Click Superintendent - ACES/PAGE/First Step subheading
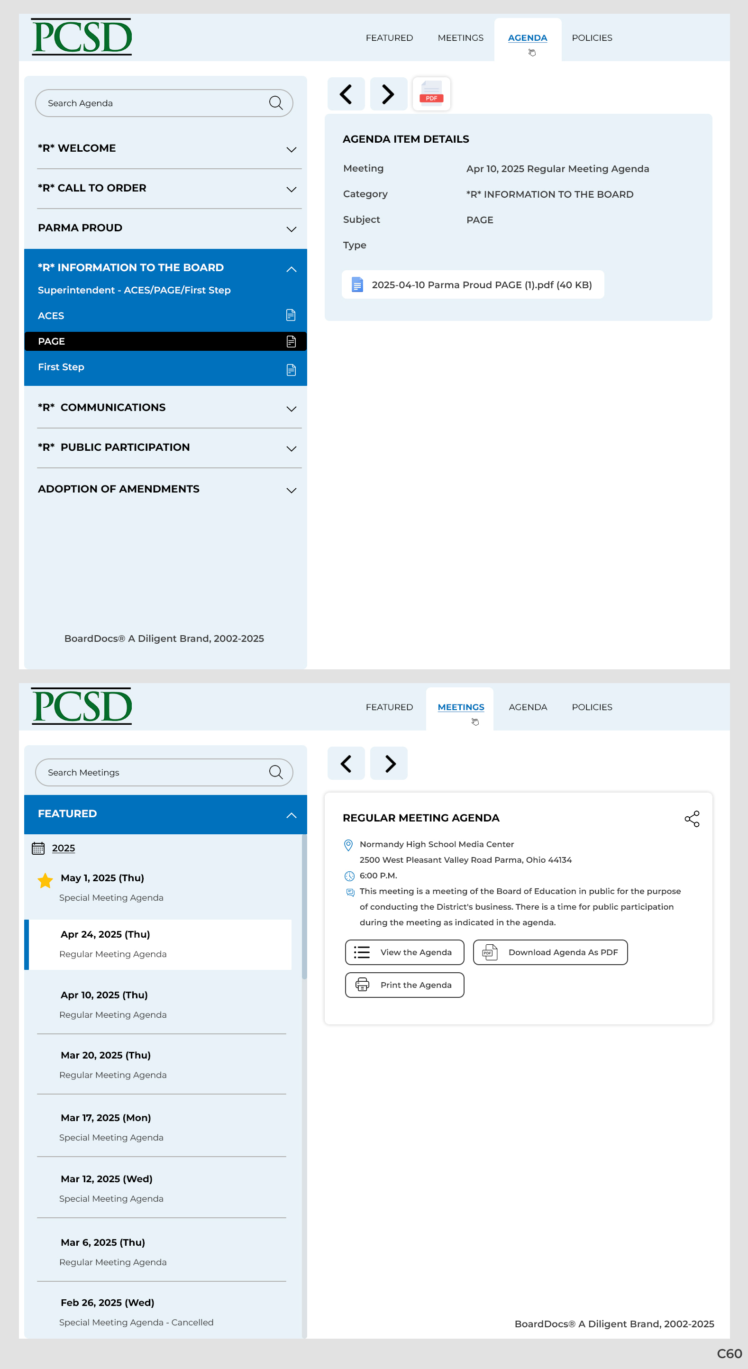This screenshot has width=748, height=1369. [134, 290]
